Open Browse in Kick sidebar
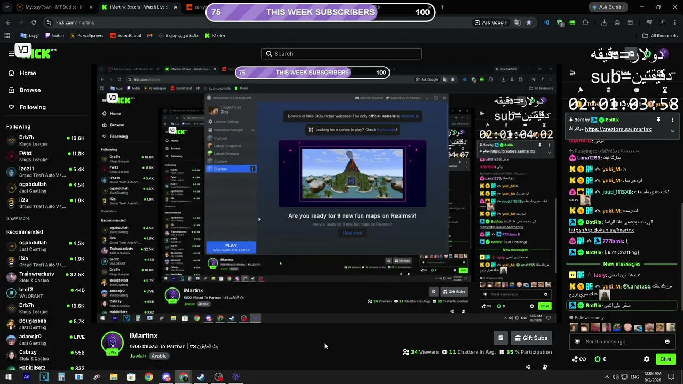 [24, 90]
